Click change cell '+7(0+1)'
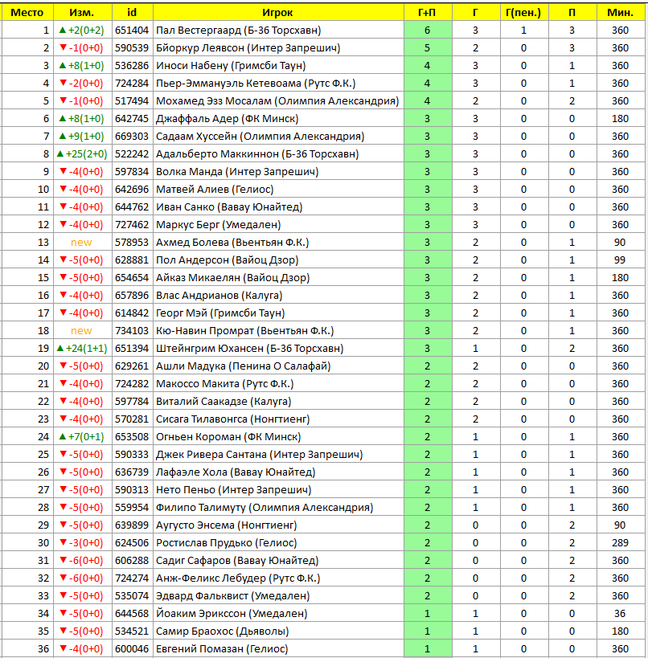The width and height of the screenshot is (648, 658). [x=82, y=436]
